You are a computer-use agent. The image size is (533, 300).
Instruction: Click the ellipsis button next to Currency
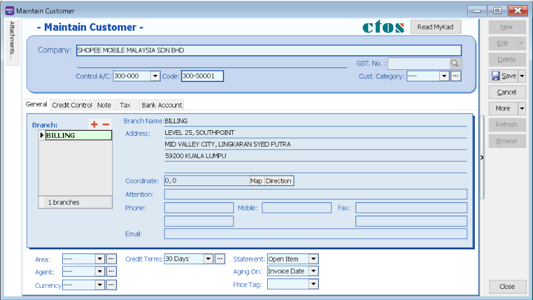pyautogui.click(x=112, y=285)
